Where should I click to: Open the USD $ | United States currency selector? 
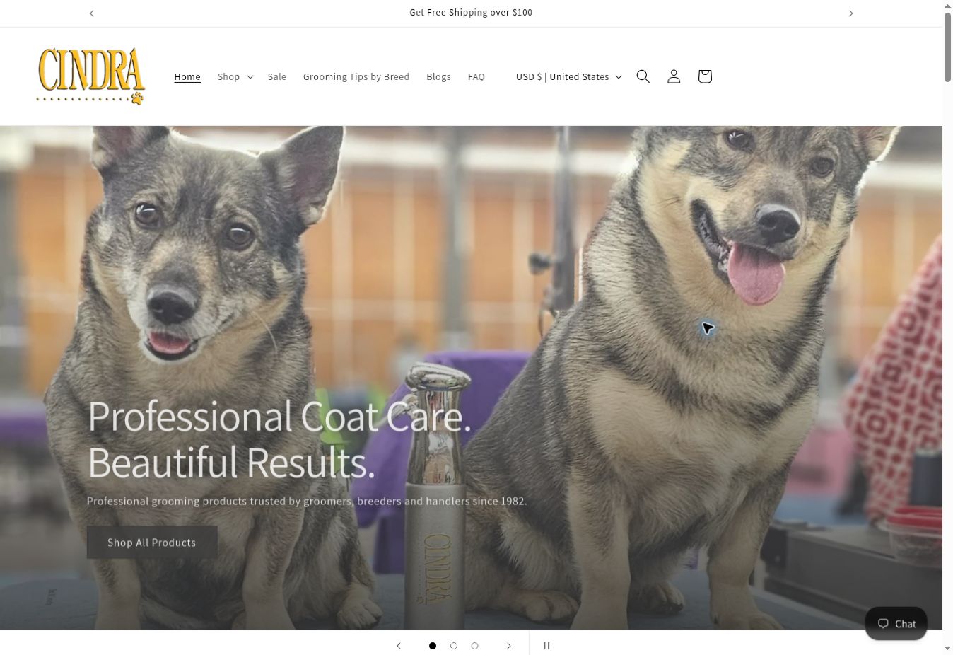coord(569,76)
